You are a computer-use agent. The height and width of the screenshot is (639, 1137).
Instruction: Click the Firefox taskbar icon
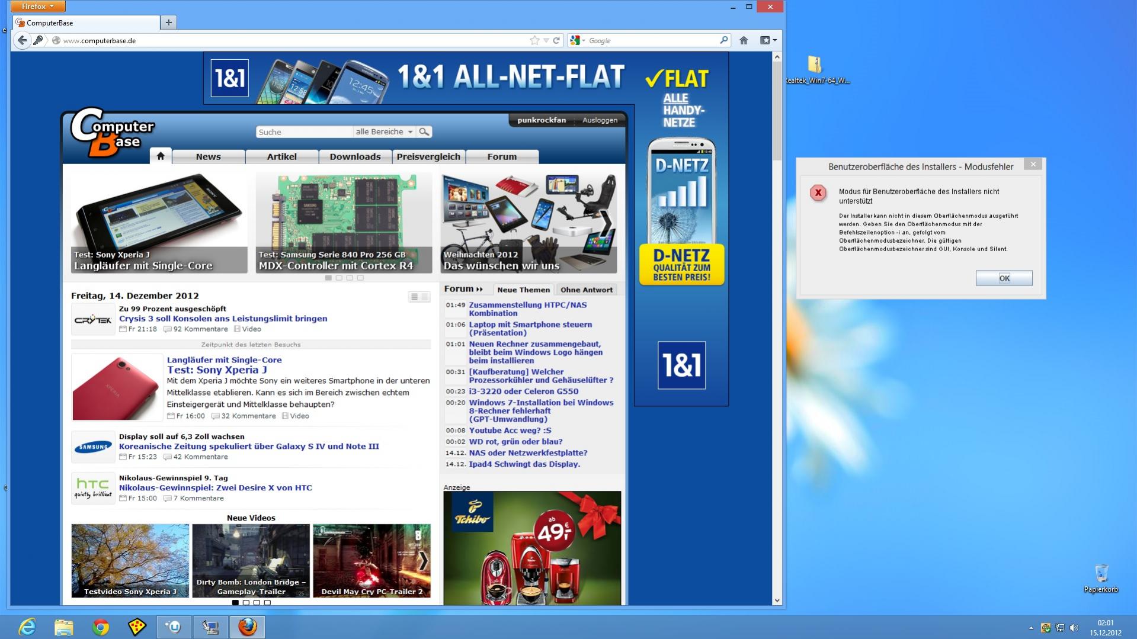tap(247, 627)
